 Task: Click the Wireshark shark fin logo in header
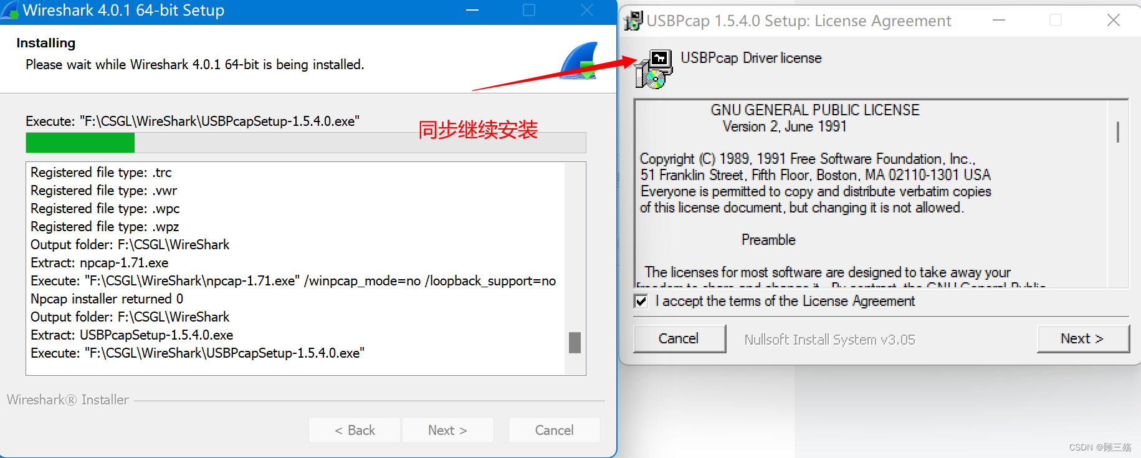(579, 60)
